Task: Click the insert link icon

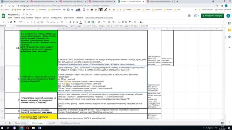Action: tap(119, 22)
